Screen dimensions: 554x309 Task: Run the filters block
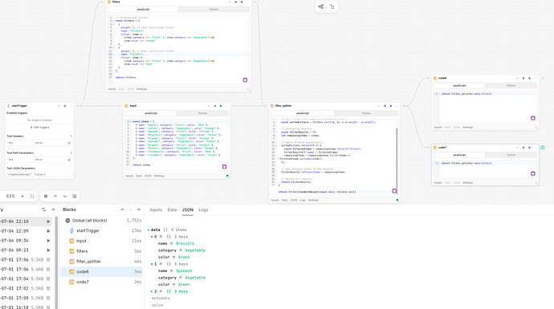coord(242,2)
